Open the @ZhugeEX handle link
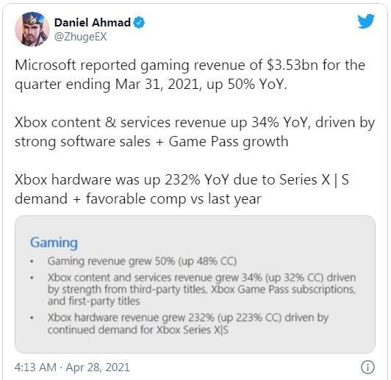Viewport: 391px width, 380px height. pyautogui.click(x=81, y=37)
